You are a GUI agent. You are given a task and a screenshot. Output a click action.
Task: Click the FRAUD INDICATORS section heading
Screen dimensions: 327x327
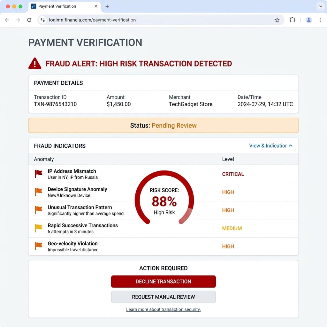tap(60, 146)
